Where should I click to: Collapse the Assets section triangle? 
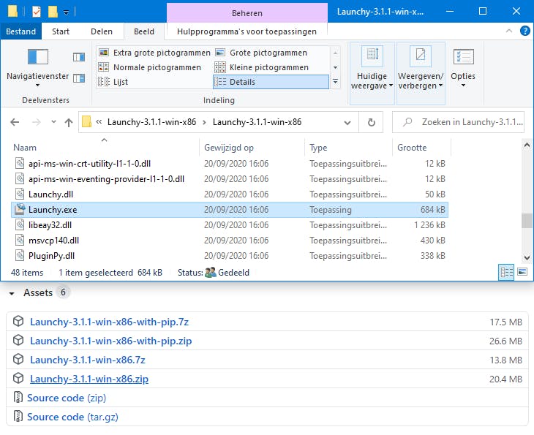tap(12, 293)
